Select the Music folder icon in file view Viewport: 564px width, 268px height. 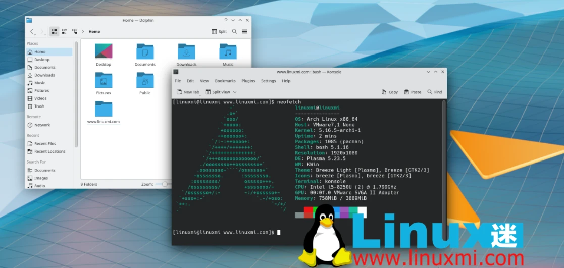(228, 51)
